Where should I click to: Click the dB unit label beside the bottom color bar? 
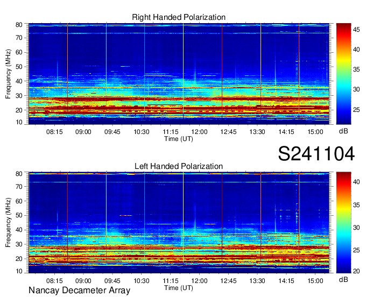coord(343,279)
